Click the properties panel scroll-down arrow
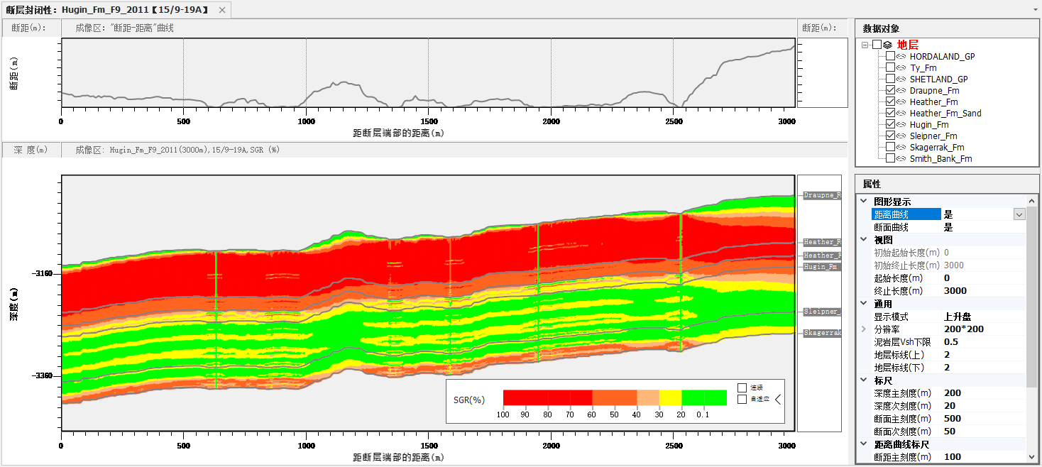Viewport: 1042px width, 467px height. [1032, 456]
